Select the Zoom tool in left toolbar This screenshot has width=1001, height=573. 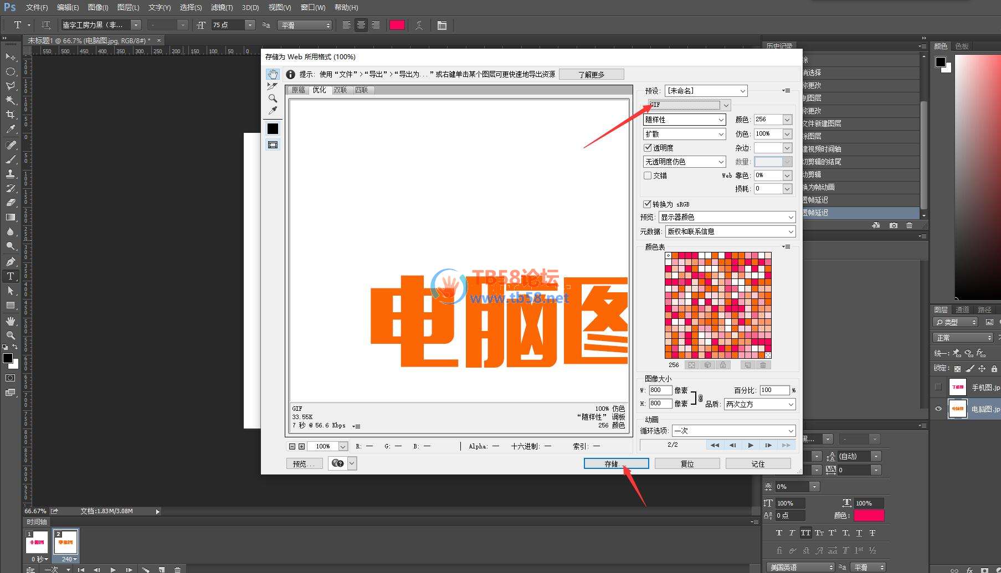point(11,335)
